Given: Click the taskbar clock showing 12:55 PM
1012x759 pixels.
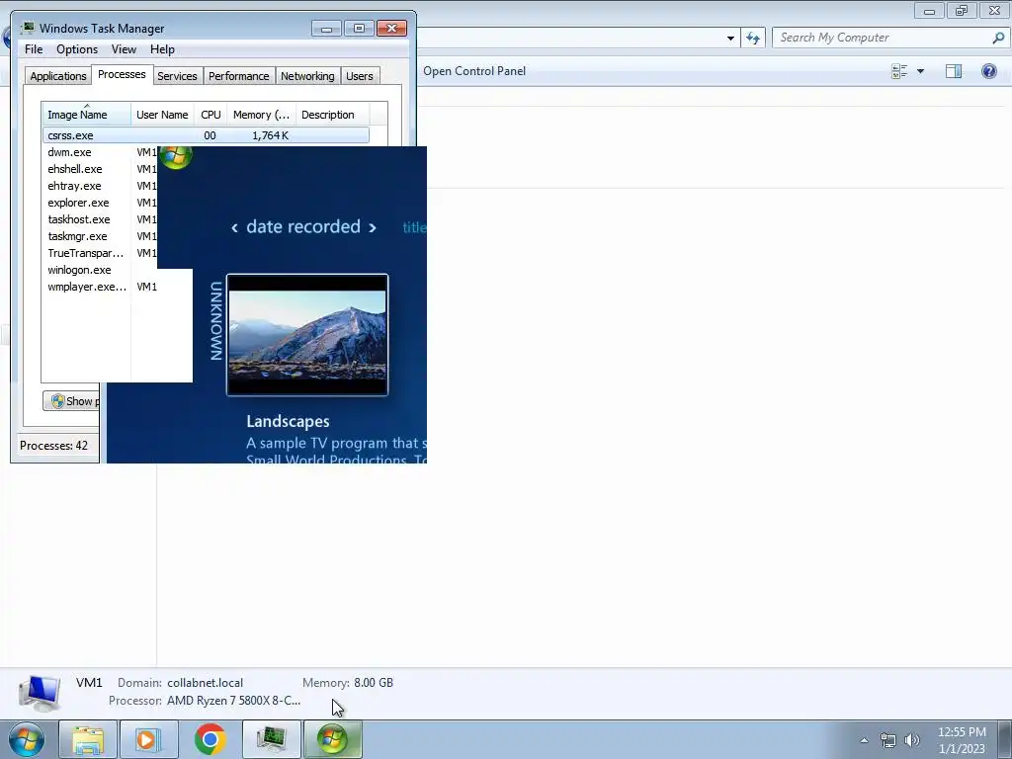Looking at the screenshot, I should [962, 740].
